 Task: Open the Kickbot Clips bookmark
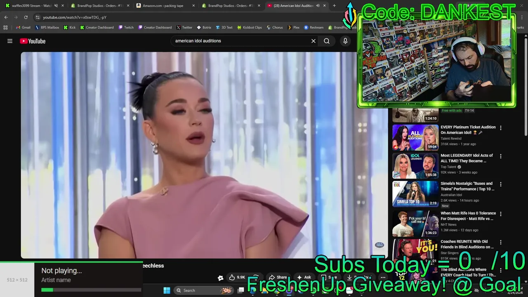(250, 27)
